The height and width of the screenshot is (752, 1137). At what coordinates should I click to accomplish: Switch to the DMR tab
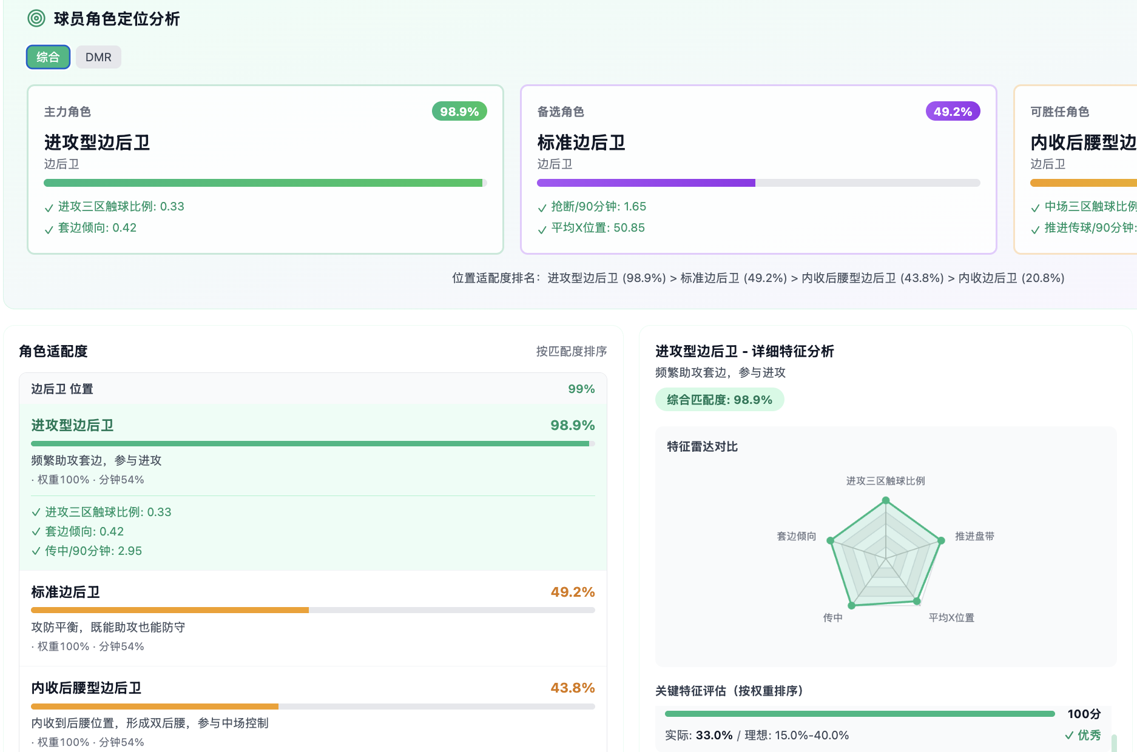pos(98,57)
